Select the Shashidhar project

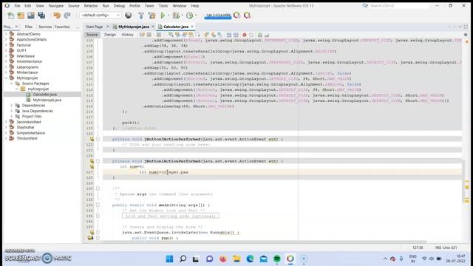click(25, 127)
